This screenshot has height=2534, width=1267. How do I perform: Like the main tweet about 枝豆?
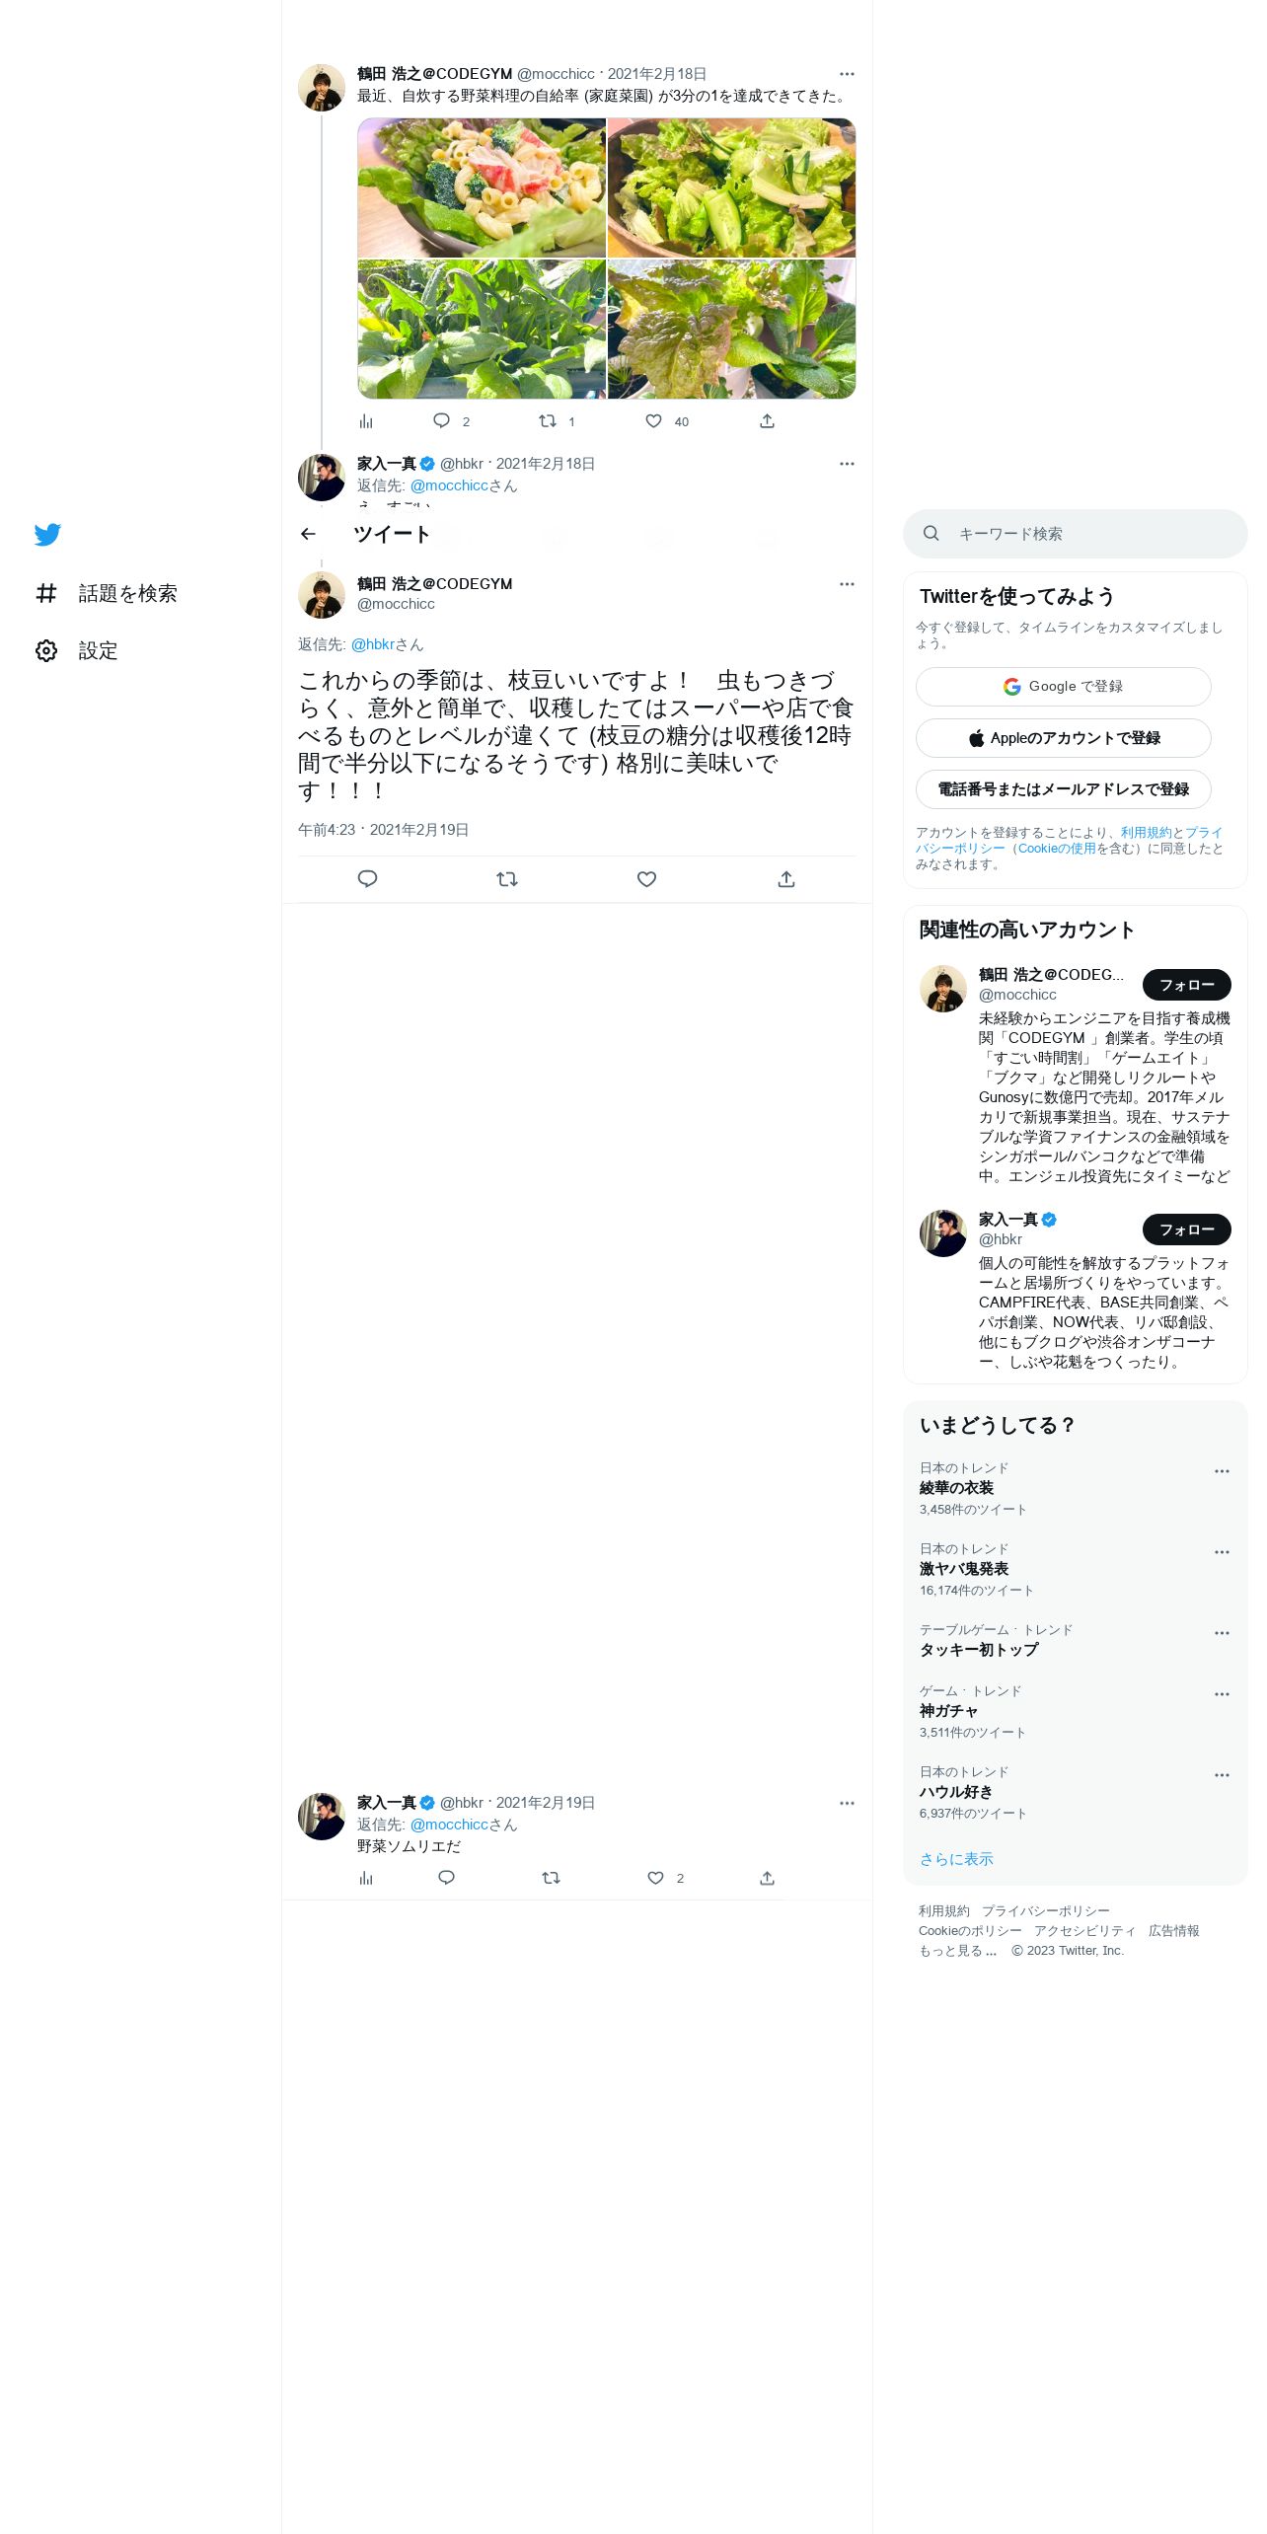[x=646, y=879]
